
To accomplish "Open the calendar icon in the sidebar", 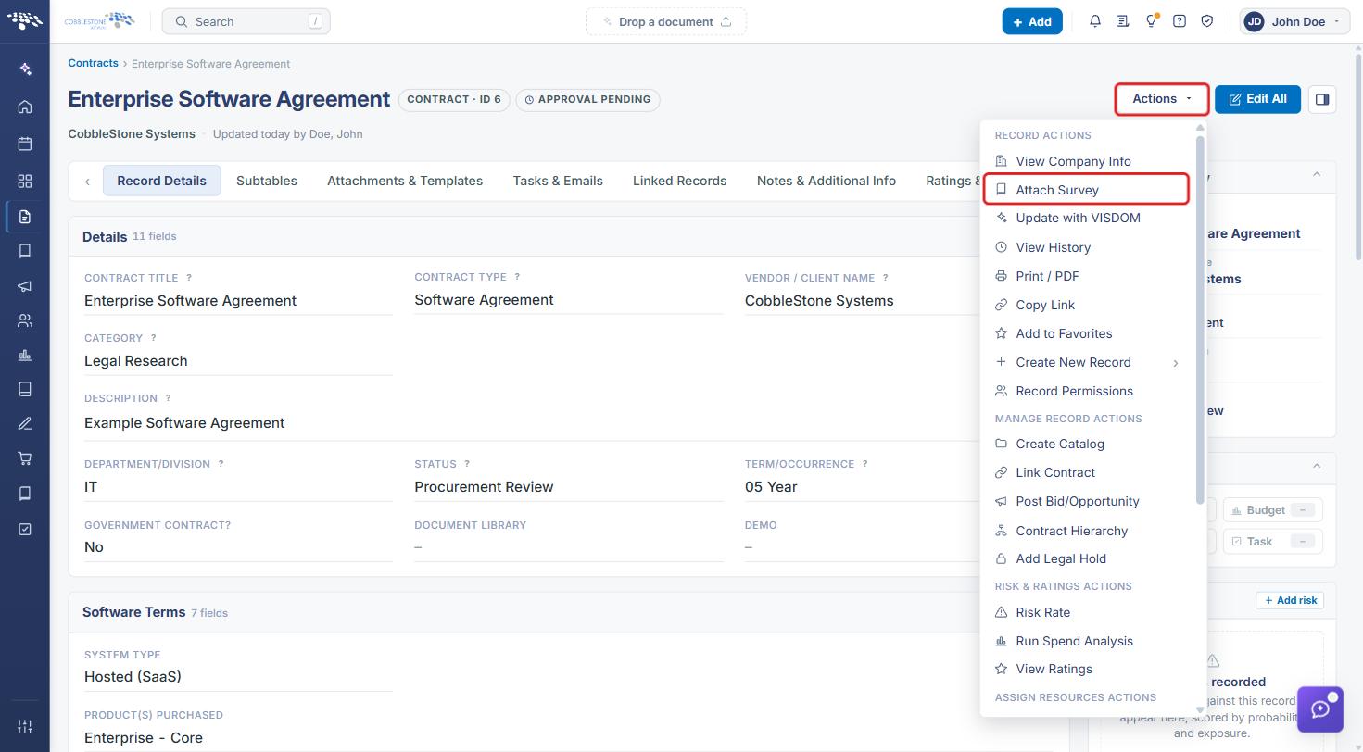I will (25, 144).
